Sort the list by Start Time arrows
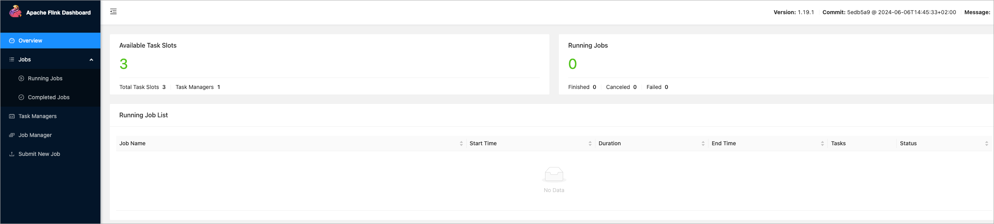The width and height of the screenshot is (994, 224). (590, 144)
